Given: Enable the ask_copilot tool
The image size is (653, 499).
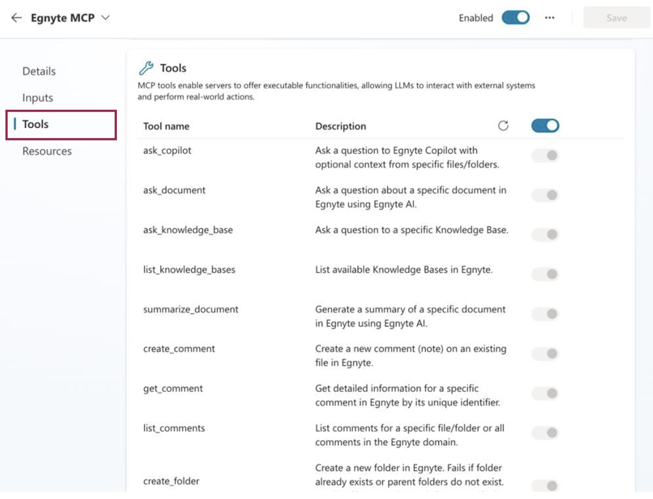Looking at the screenshot, I should 544,155.
